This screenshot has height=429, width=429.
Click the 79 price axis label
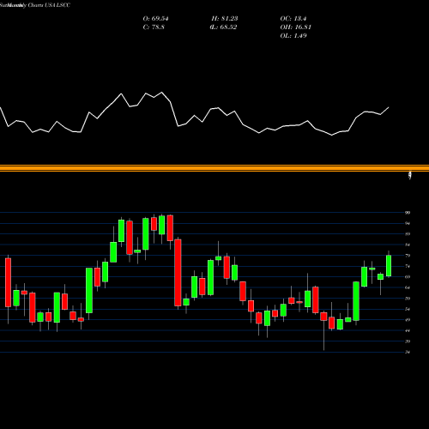click(x=408, y=256)
